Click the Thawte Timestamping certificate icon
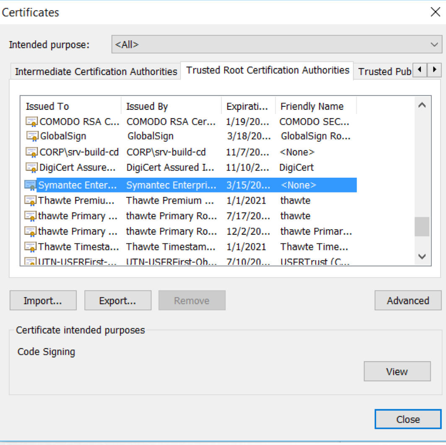The image size is (446, 445). click(31, 247)
